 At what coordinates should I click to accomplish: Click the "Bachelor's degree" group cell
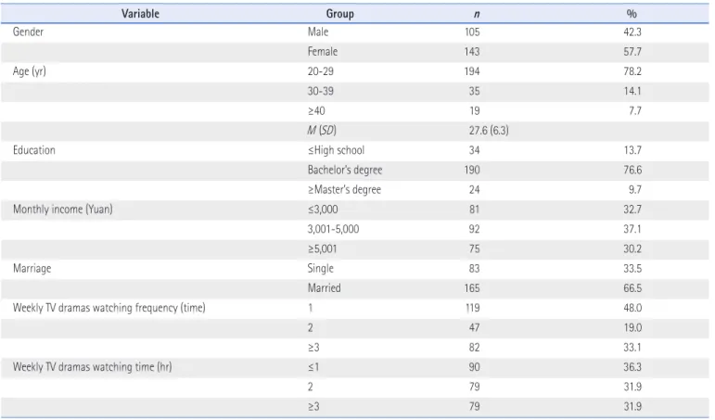click(345, 170)
